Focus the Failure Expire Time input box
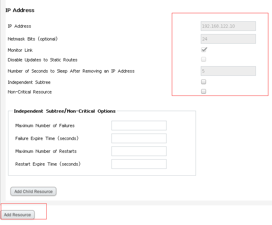This screenshot has height=225, width=272. tap(139, 138)
